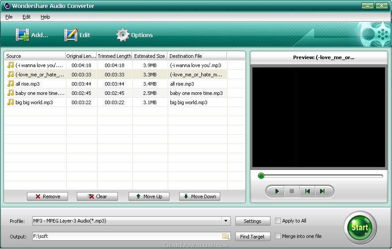Click the Edit toolbar icon with pencil
The height and width of the screenshot is (249, 392).
71,35
